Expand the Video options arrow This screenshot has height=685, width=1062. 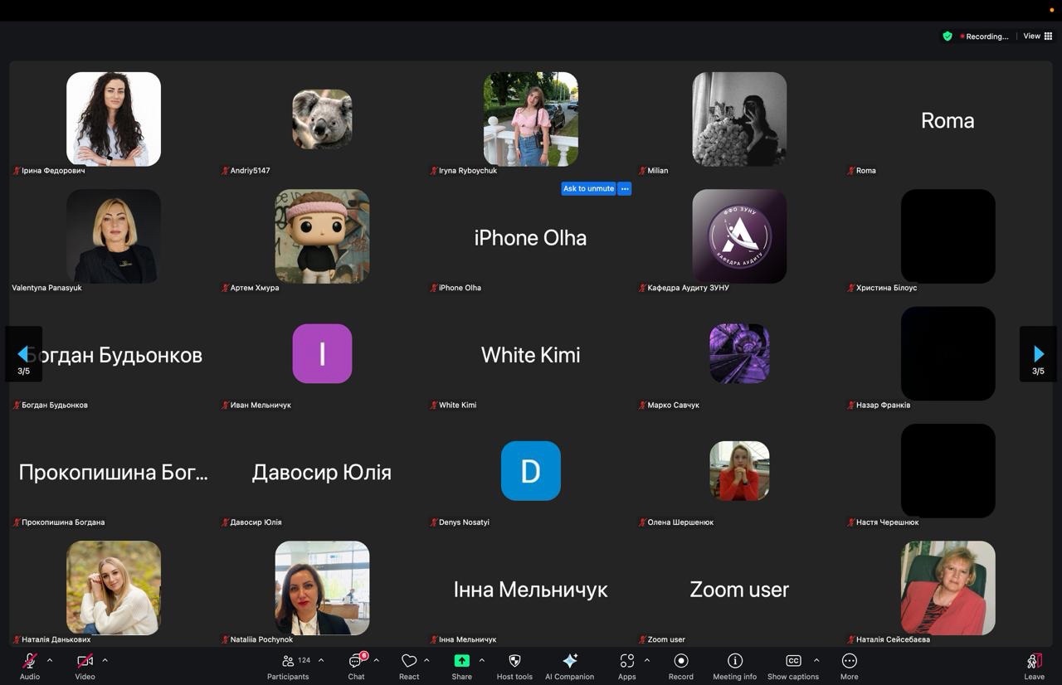click(105, 661)
